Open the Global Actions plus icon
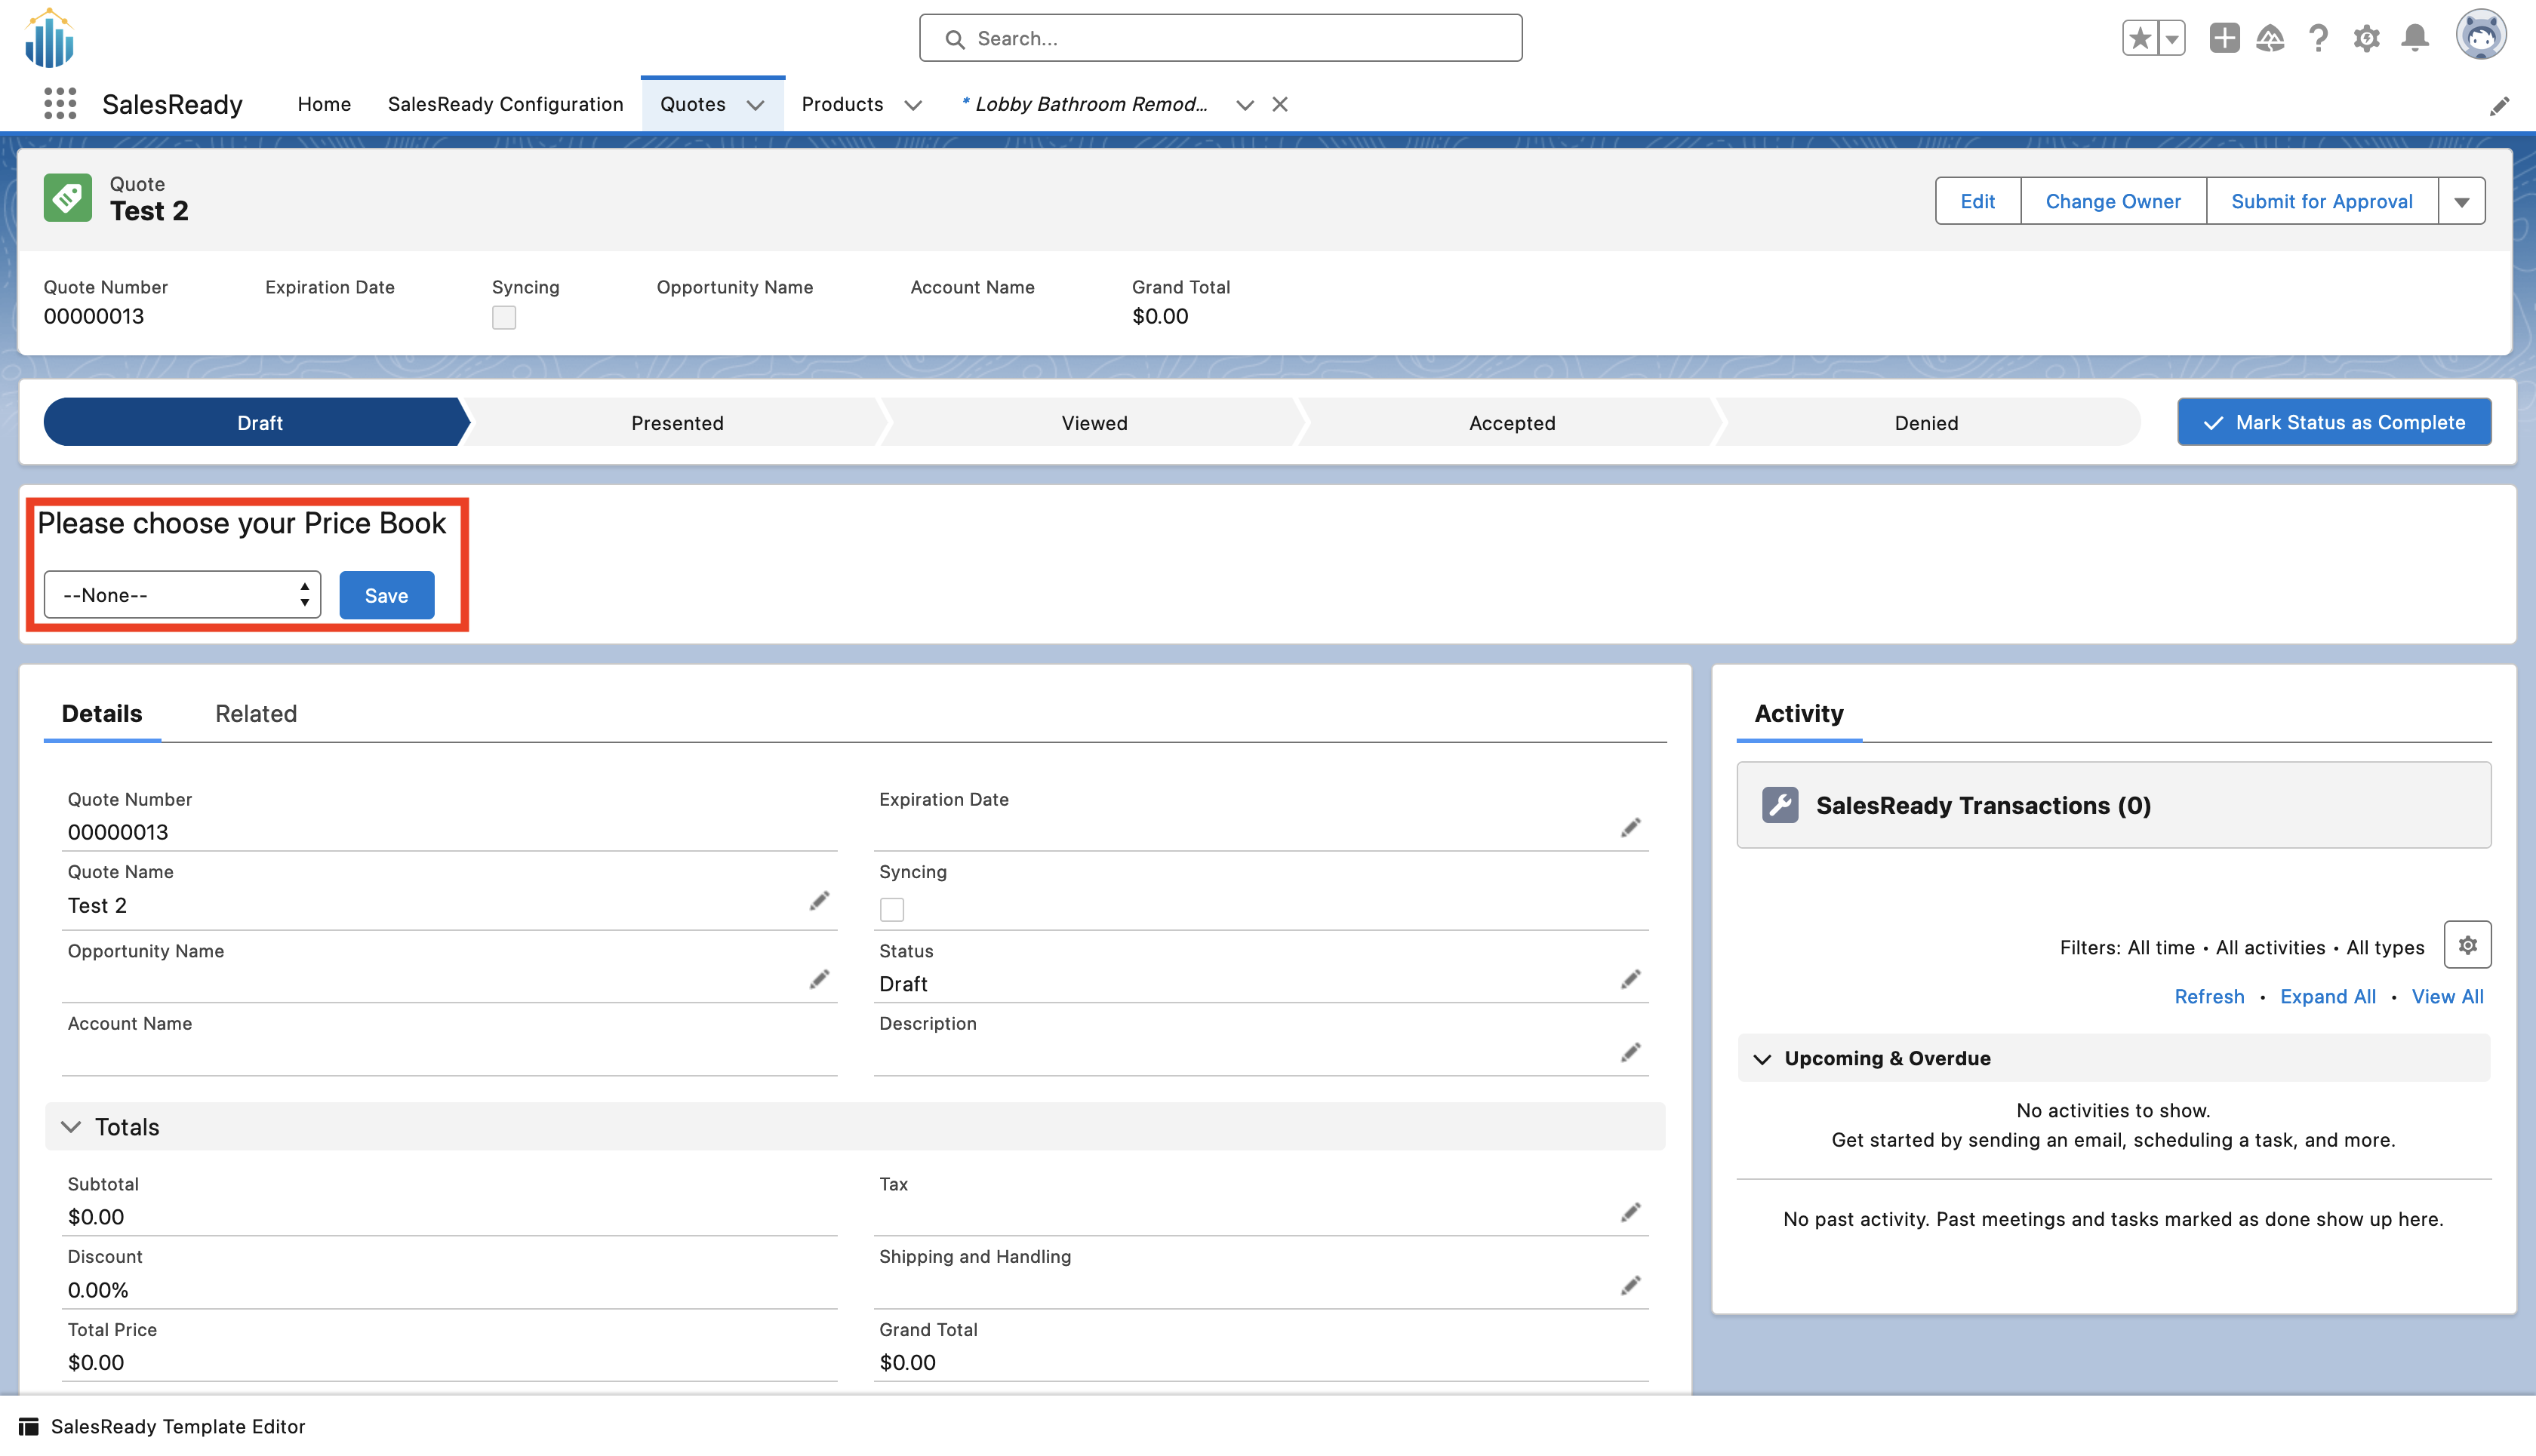This screenshot has height=1456, width=2536. click(2224, 38)
